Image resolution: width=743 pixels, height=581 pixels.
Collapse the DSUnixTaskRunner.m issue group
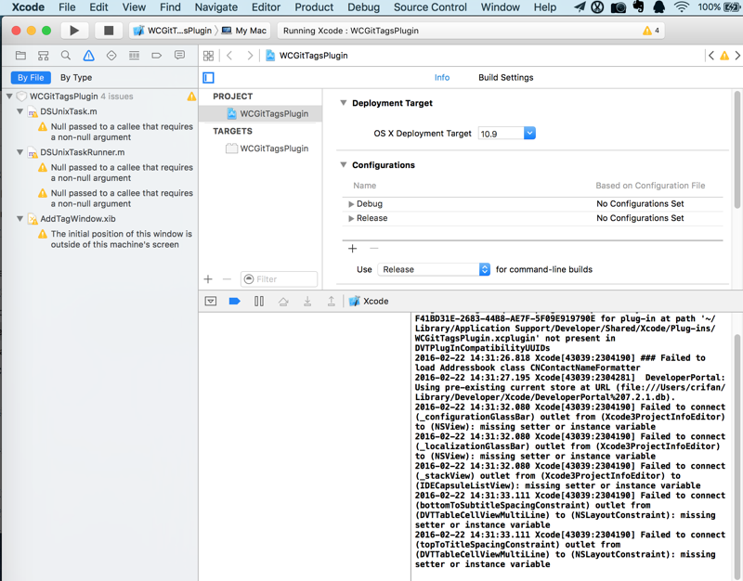[20, 152]
